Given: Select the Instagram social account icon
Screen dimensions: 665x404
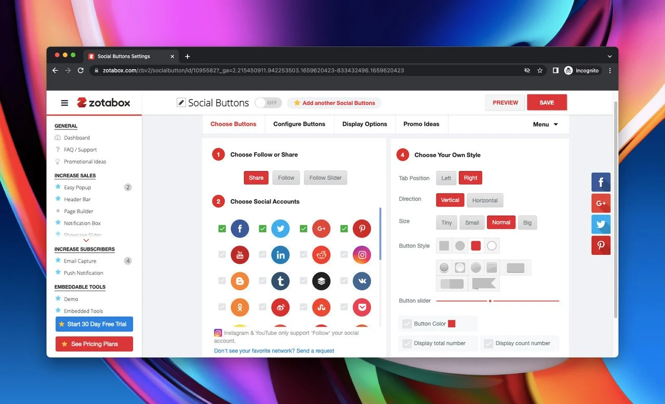Looking at the screenshot, I should tap(362, 255).
